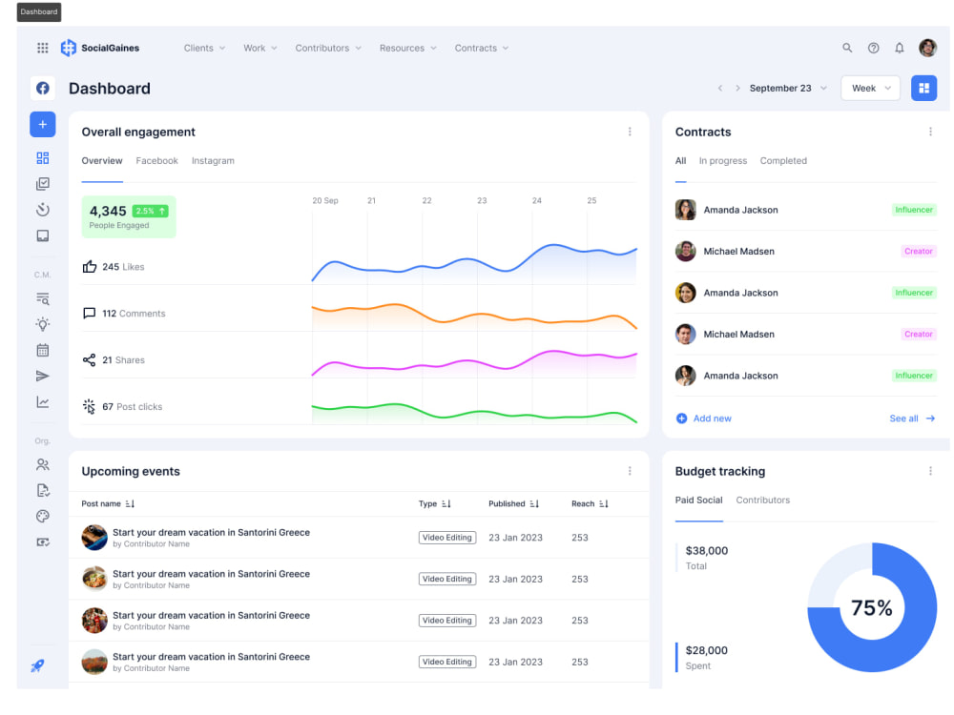Expand the Resources menu
Image resolution: width=954 pixels, height=715 pixels.
pyautogui.click(x=408, y=48)
